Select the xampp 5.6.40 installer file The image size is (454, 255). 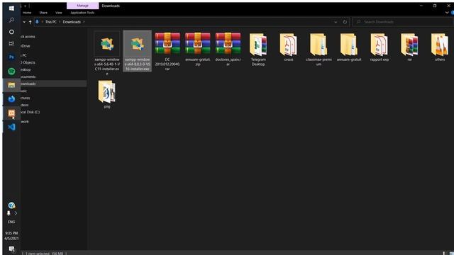107,53
